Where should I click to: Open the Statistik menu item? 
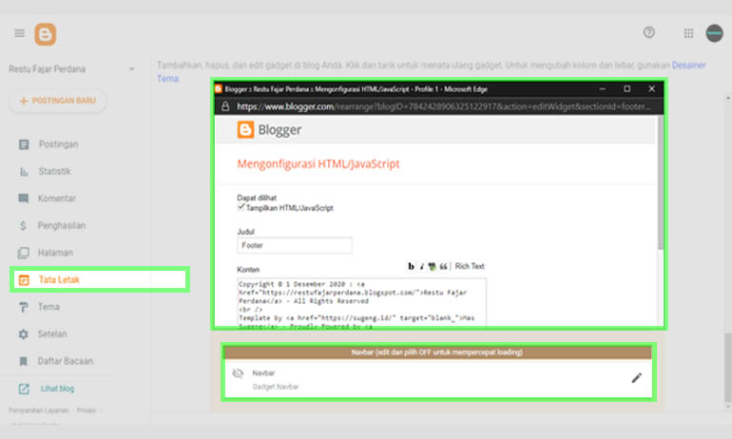[54, 171]
